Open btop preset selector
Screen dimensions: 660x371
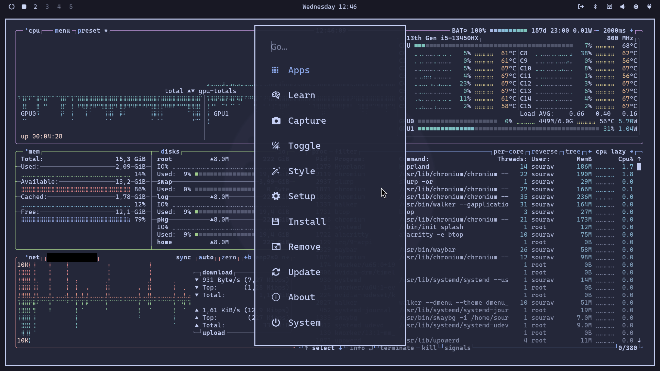pyautogui.click(x=89, y=31)
